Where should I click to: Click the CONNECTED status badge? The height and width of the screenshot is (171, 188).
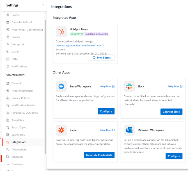tap(77, 34)
